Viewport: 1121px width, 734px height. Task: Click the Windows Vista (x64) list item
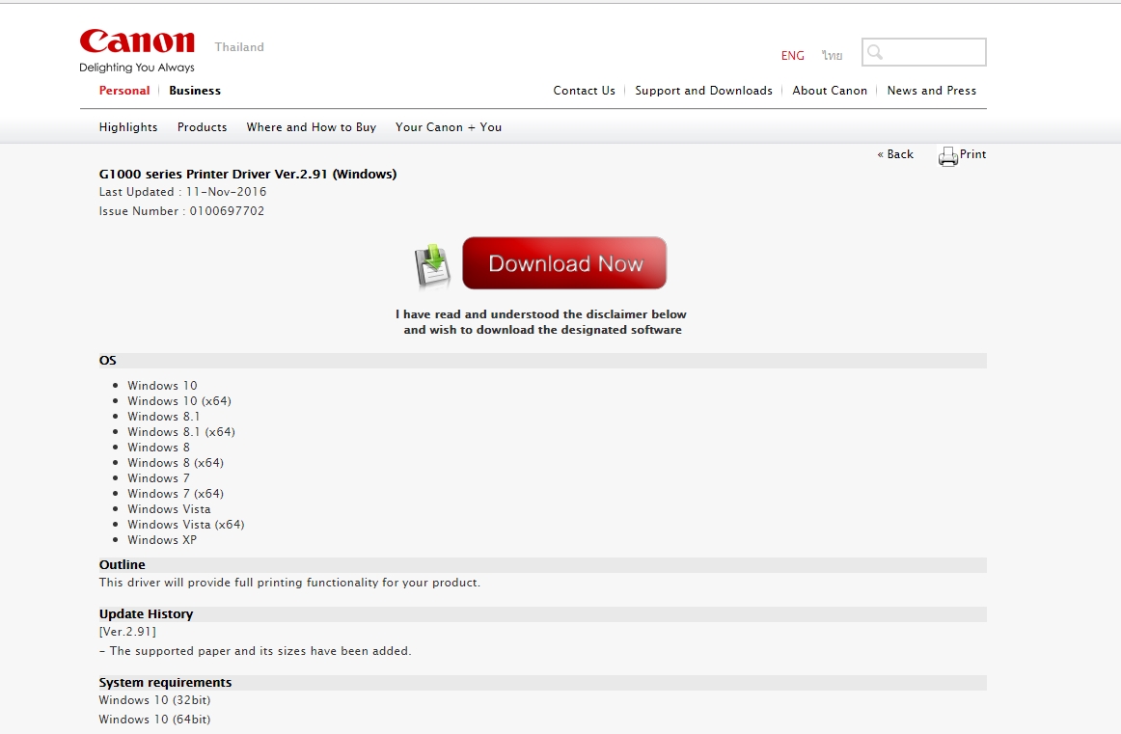tap(186, 525)
